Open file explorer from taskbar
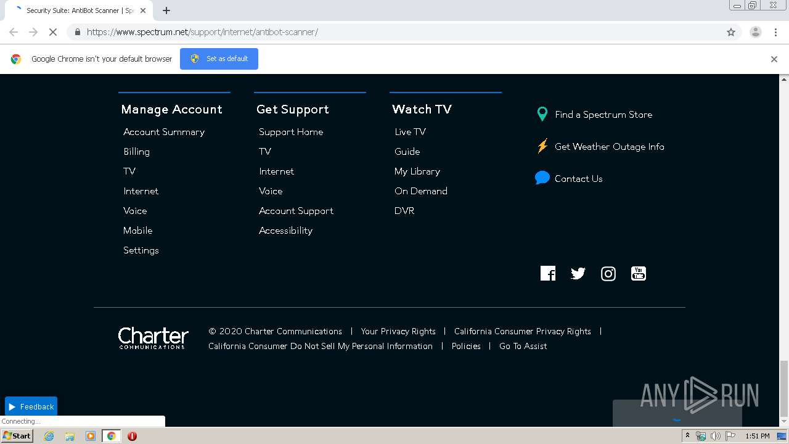The height and width of the screenshot is (444, 789). coord(70,436)
